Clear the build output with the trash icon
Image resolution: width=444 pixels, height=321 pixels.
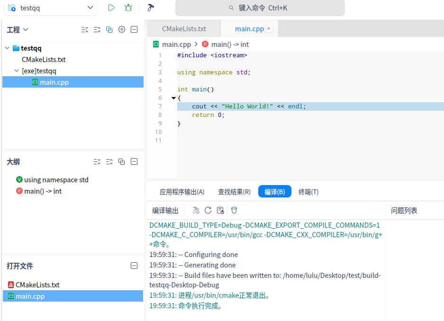(234, 210)
